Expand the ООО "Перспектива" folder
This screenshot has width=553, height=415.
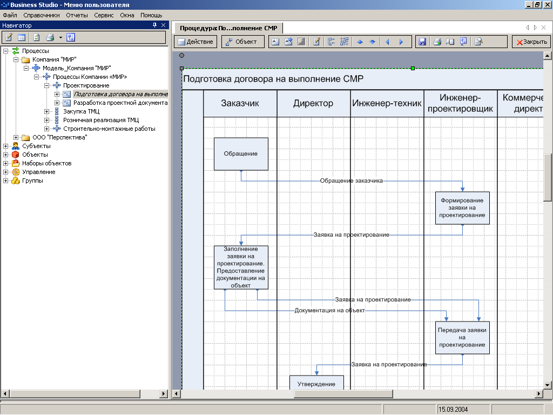[x=16, y=137]
